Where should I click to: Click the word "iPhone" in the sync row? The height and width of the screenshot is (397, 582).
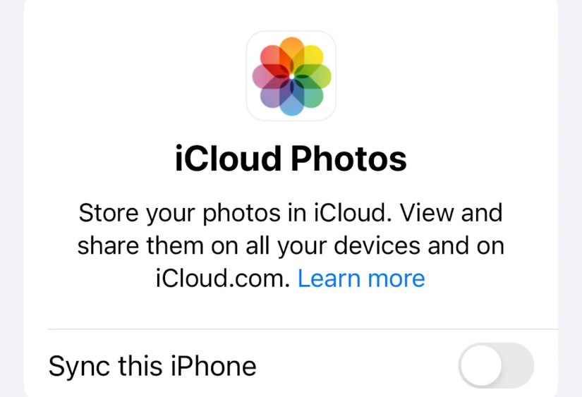(214, 366)
